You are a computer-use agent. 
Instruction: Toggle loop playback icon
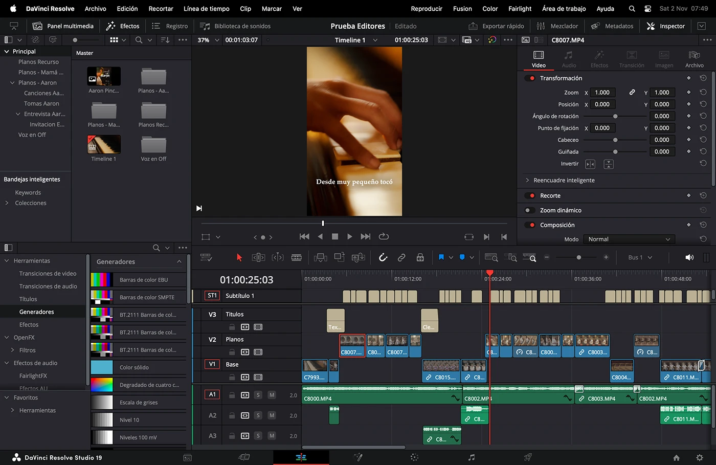click(x=384, y=236)
